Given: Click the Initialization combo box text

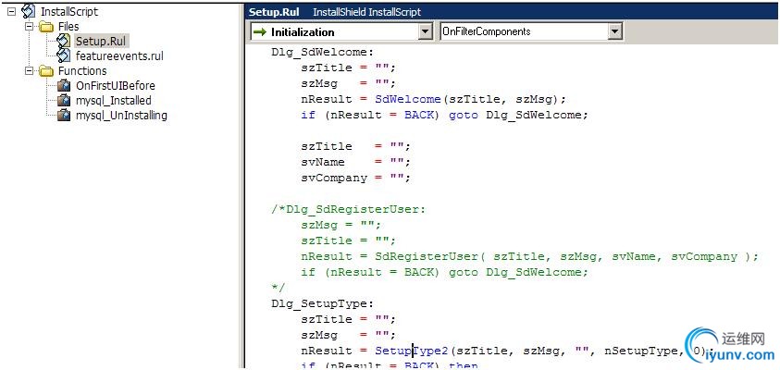Looking at the screenshot, I should (x=303, y=32).
